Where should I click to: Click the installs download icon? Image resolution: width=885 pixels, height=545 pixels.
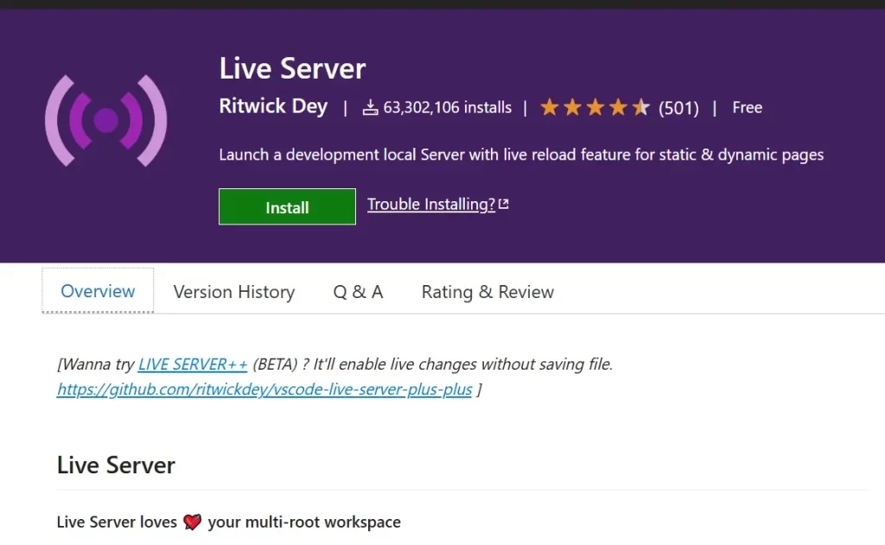click(370, 107)
